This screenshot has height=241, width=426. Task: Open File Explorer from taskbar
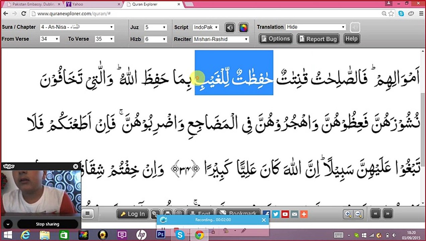click(45, 235)
